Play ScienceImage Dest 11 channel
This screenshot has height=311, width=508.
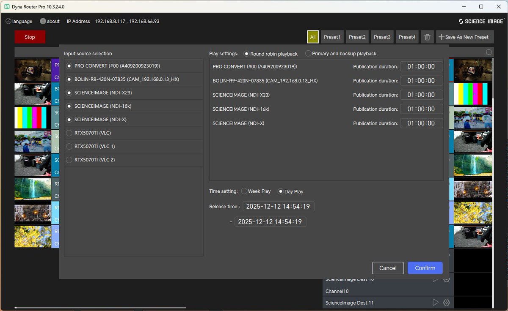[x=435, y=303]
